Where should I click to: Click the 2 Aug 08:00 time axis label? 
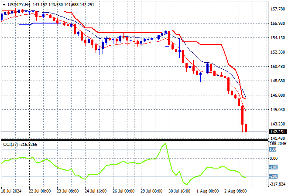[x=236, y=191]
